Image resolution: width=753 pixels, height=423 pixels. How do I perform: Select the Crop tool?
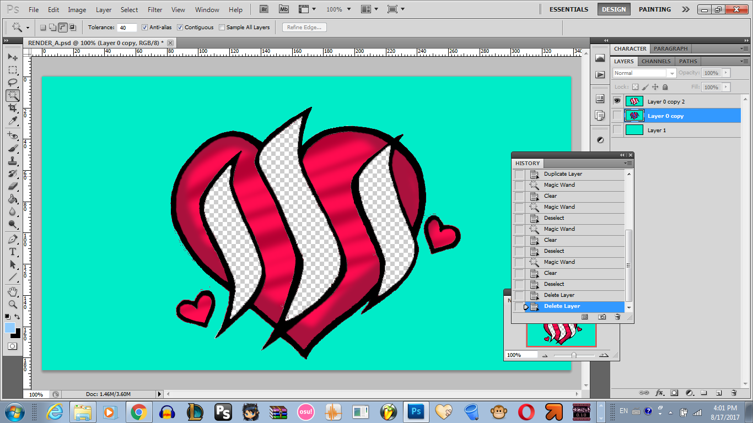click(13, 108)
